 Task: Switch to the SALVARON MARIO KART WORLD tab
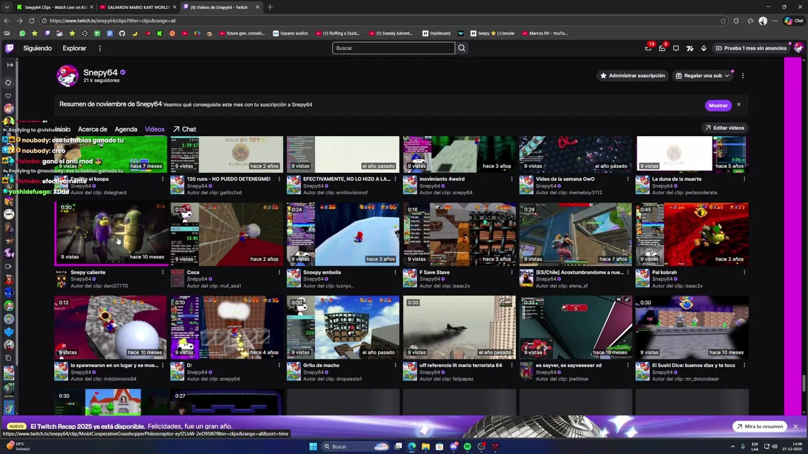point(138,7)
